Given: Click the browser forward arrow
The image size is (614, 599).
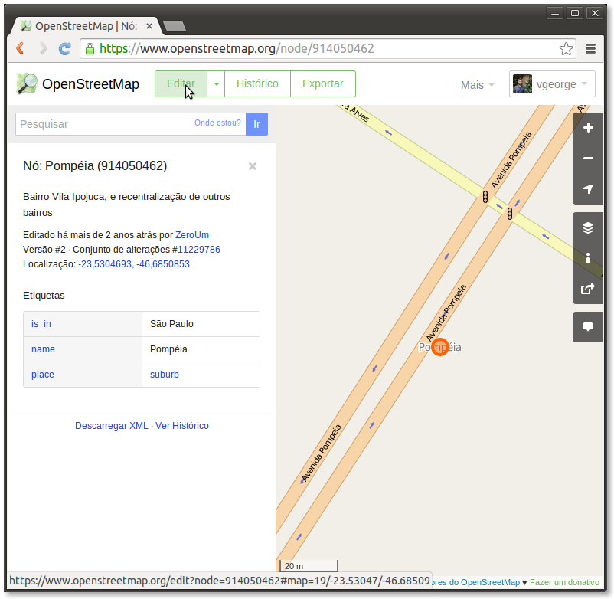Looking at the screenshot, I should coord(43,48).
